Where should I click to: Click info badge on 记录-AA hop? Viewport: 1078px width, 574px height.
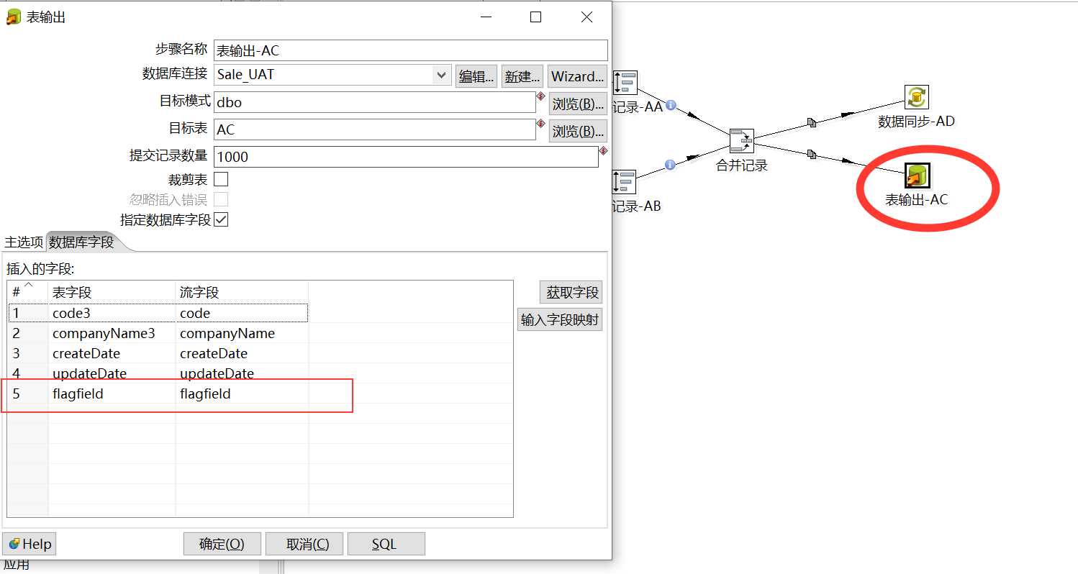[x=671, y=105]
